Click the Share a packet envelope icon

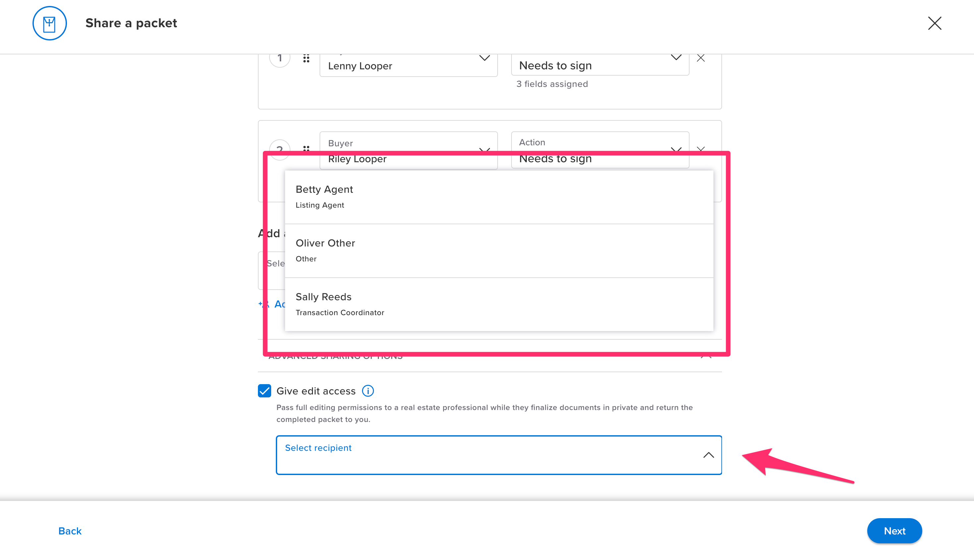(49, 23)
